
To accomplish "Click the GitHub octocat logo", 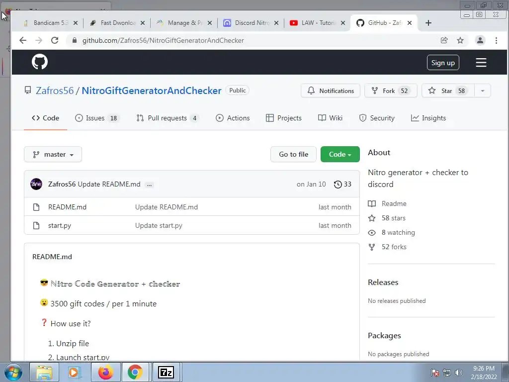I will [x=40, y=62].
